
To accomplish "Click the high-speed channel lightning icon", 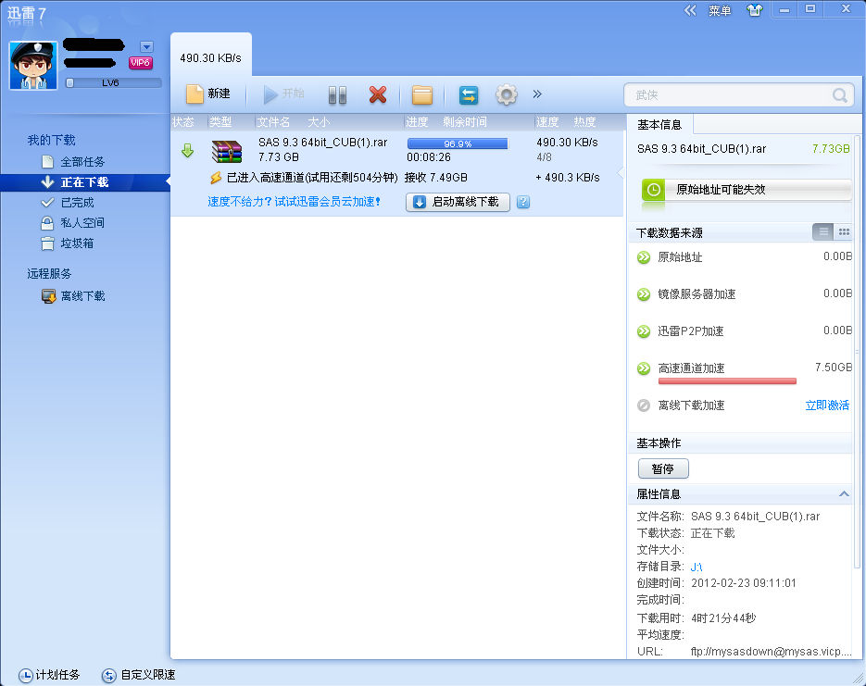I will [216, 178].
